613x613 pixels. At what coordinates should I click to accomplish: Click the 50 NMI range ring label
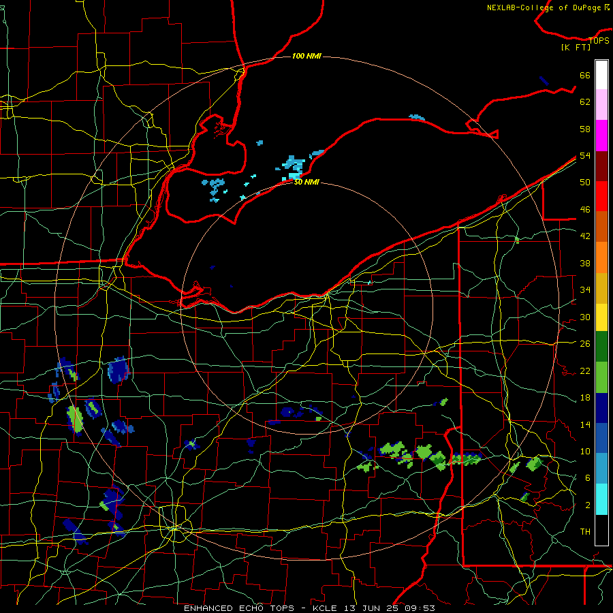[x=306, y=182]
